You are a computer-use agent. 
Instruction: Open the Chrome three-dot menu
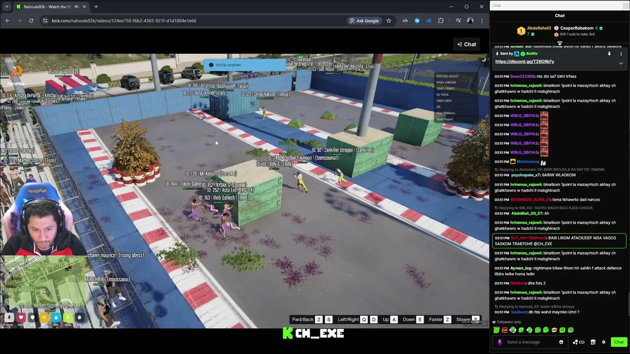[482, 21]
